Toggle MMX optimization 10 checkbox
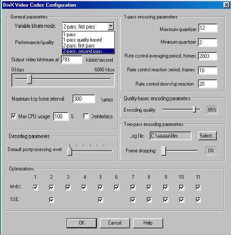Screen dimensions: 231x235 tap(182, 187)
